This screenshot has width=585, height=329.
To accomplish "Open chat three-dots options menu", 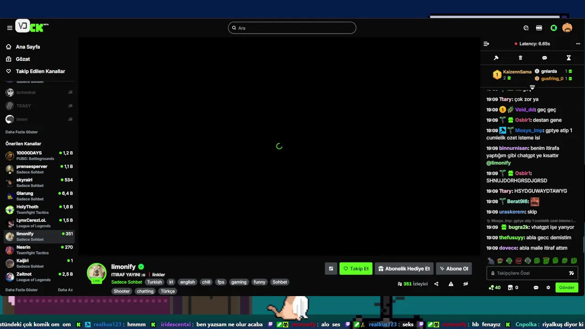I will point(578,44).
